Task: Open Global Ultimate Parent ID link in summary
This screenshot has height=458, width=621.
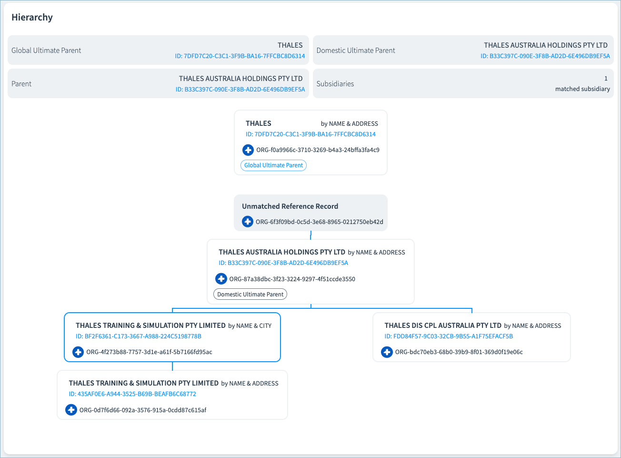Action: [x=240, y=56]
